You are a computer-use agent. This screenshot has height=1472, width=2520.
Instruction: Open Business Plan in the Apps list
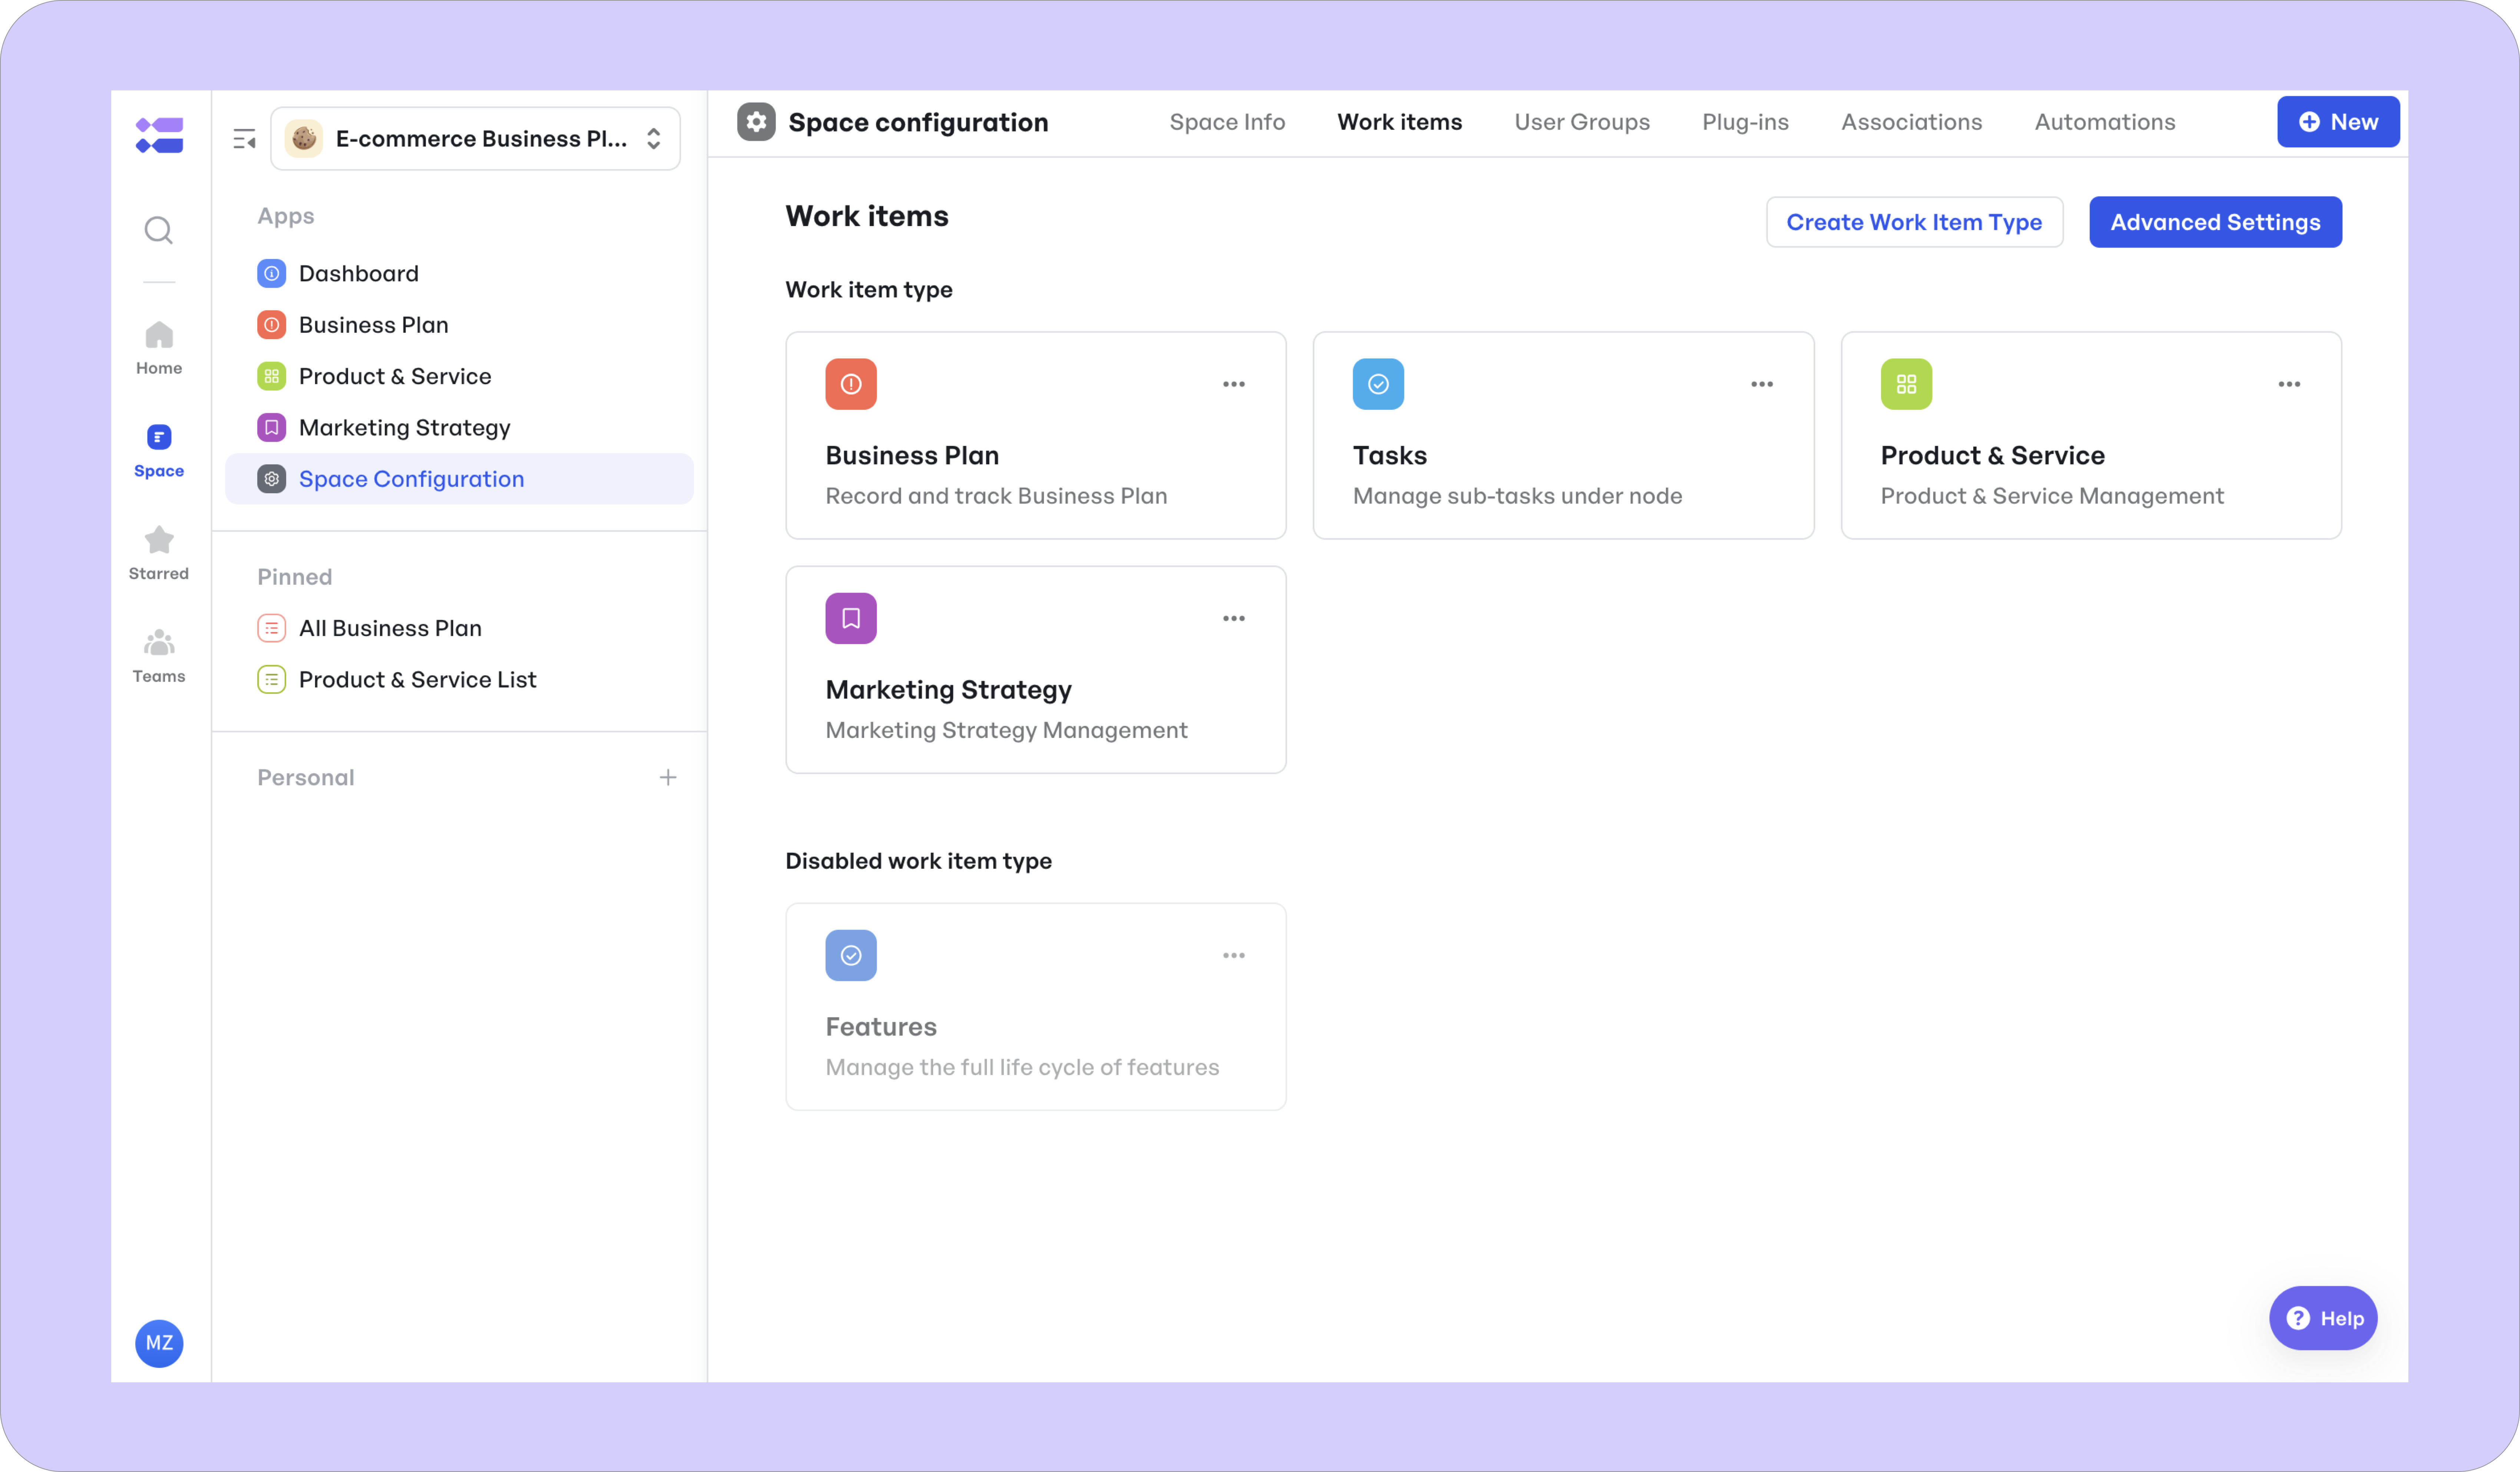click(x=459, y=325)
